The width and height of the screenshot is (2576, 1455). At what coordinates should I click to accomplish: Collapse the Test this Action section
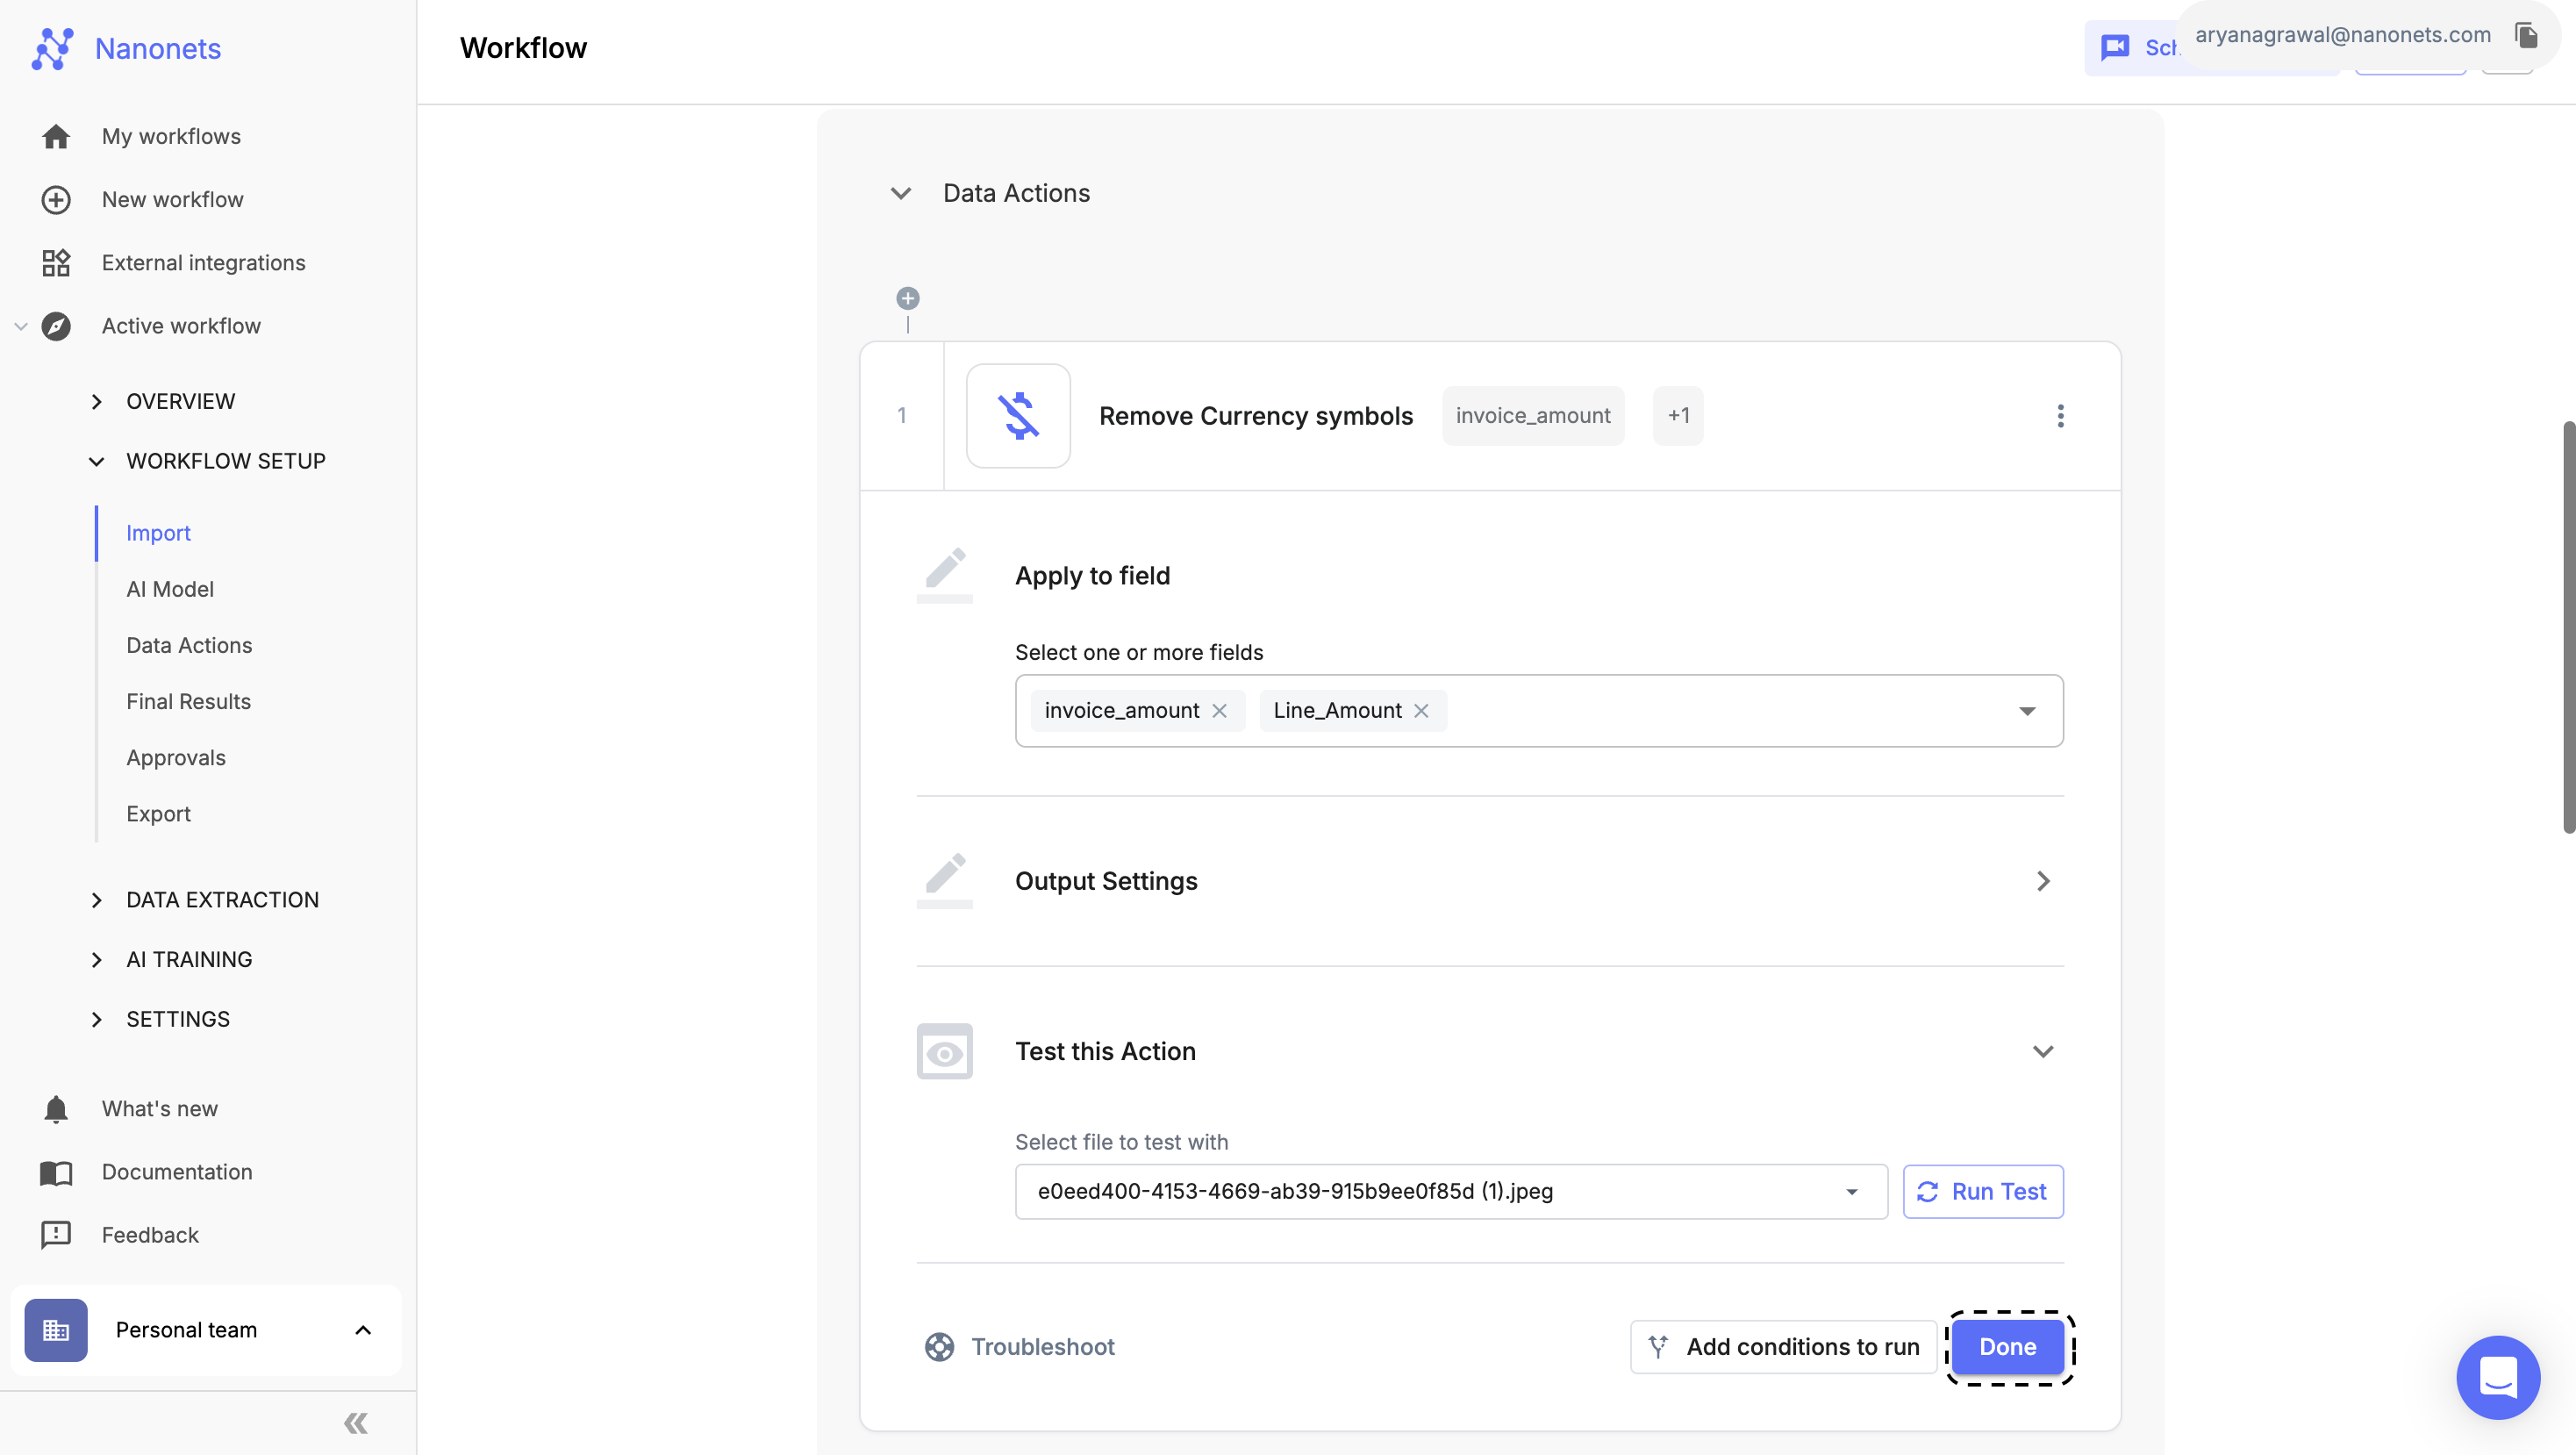click(2043, 1050)
